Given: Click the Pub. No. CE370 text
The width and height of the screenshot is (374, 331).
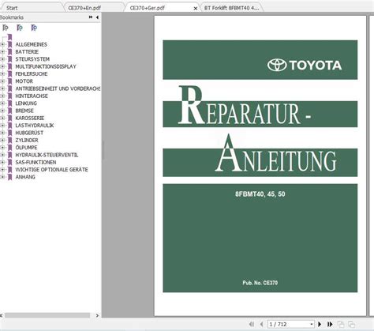Looking at the screenshot, I should point(260,283).
